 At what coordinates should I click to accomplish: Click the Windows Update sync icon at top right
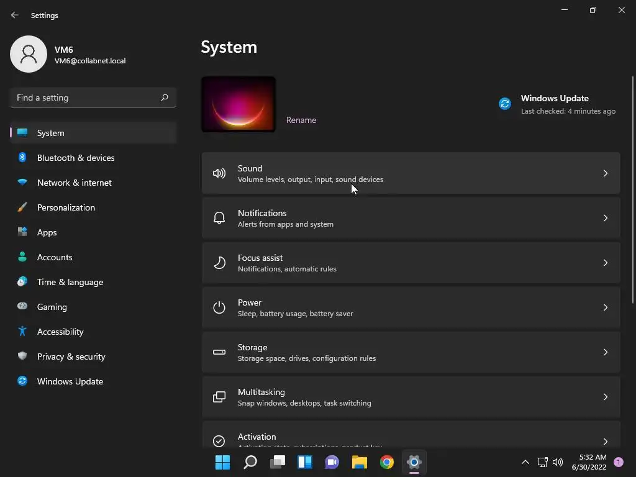pos(504,104)
